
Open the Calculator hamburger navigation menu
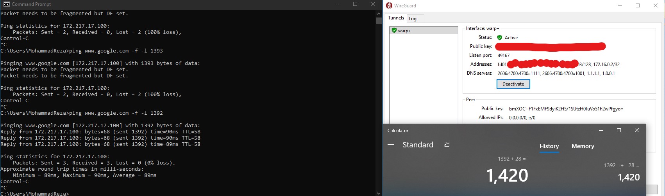click(391, 145)
